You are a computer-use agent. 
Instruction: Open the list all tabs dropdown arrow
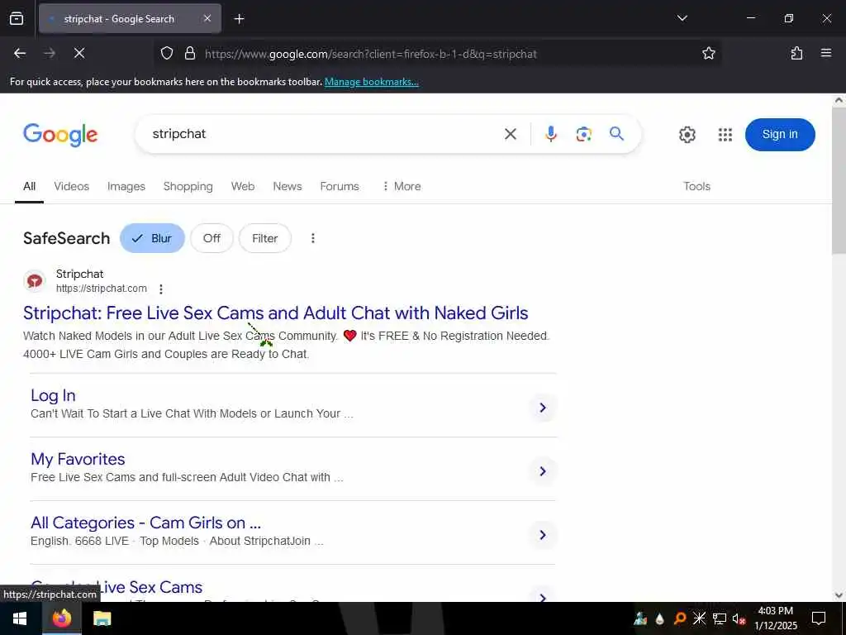click(x=682, y=18)
